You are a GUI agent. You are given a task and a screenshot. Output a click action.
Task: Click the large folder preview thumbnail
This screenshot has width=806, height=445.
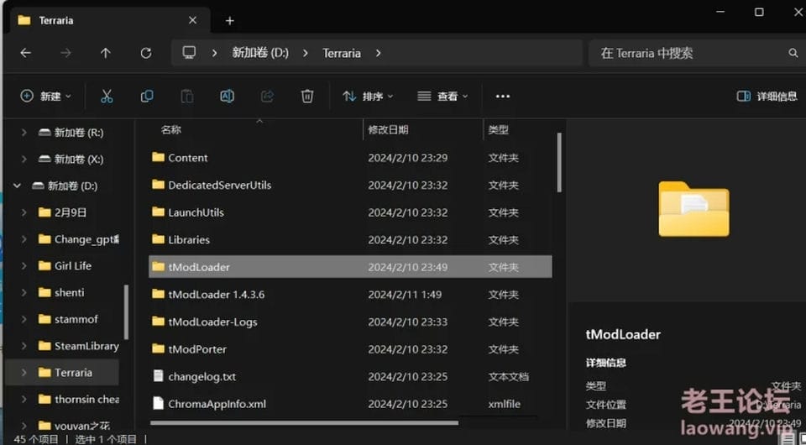(x=693, y=208)
